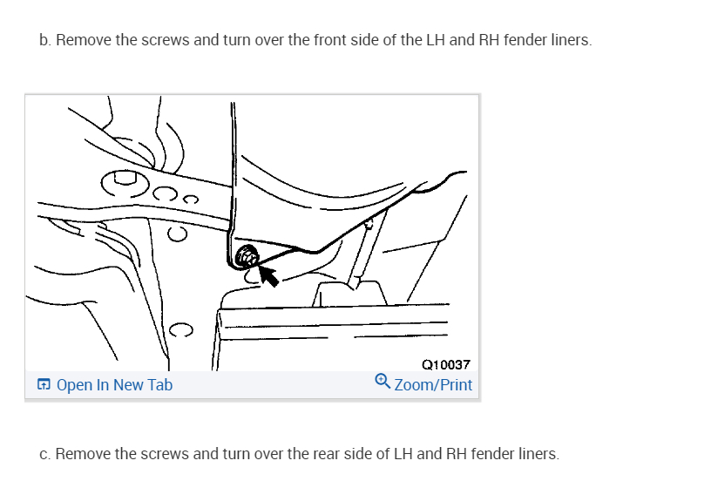Click the screw bolt head in diagram
The width and height of the screenshot is (711, 481).
click(x=247, y=256)
